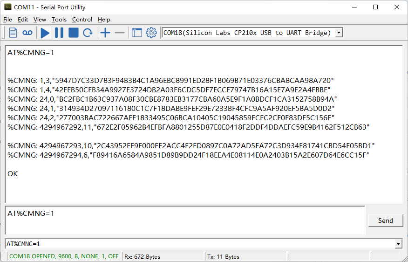Open the COM port selection dropdown arrow
The height and width of the screenshot is (262, 408).
[339, 33]
